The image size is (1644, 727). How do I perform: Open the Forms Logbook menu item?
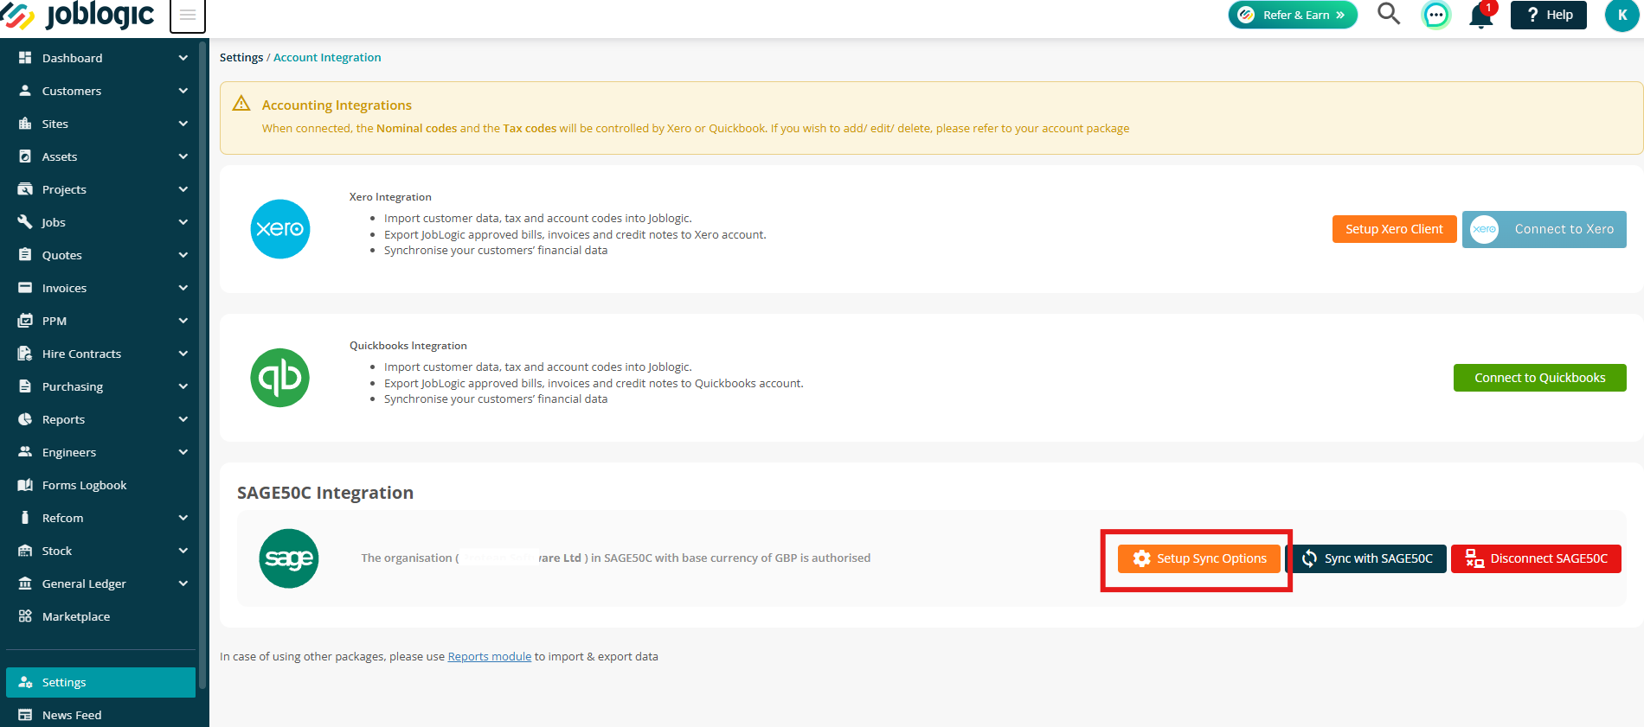pos(100,485)
